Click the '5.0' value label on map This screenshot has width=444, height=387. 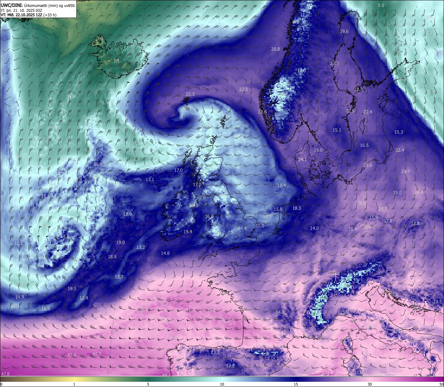point(381,5)
